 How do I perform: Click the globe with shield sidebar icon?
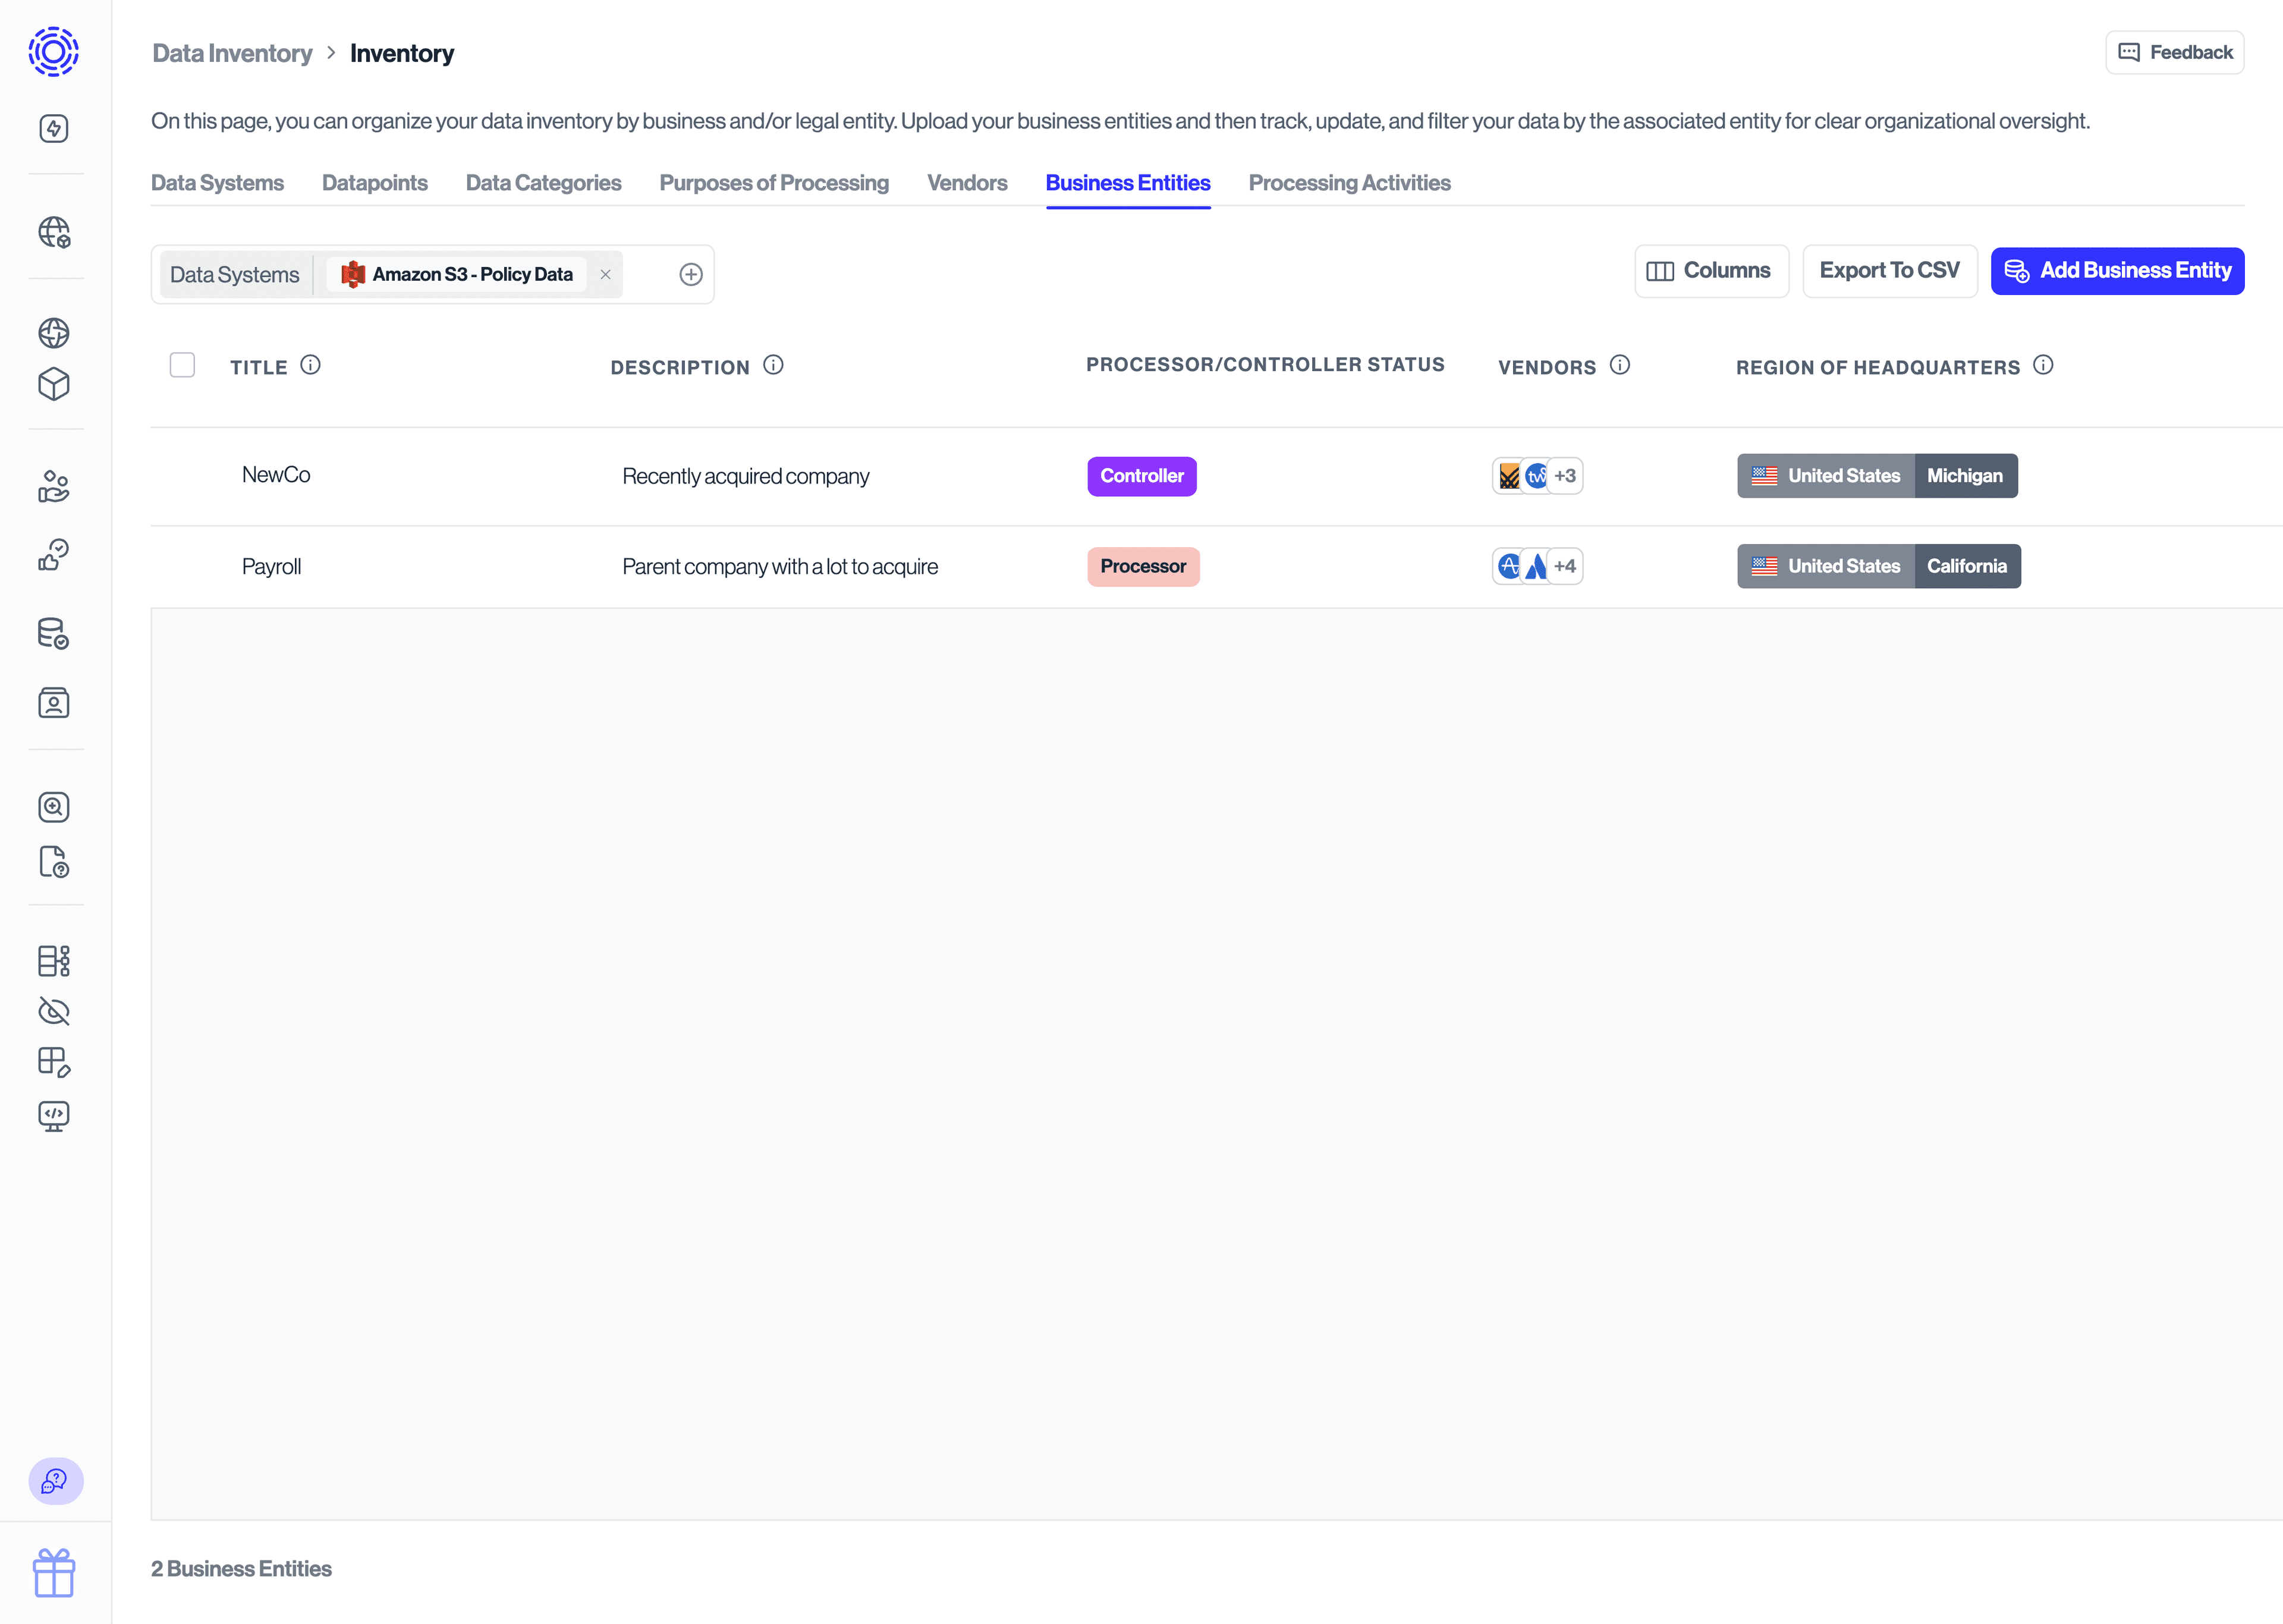click(x=54, y=232)
